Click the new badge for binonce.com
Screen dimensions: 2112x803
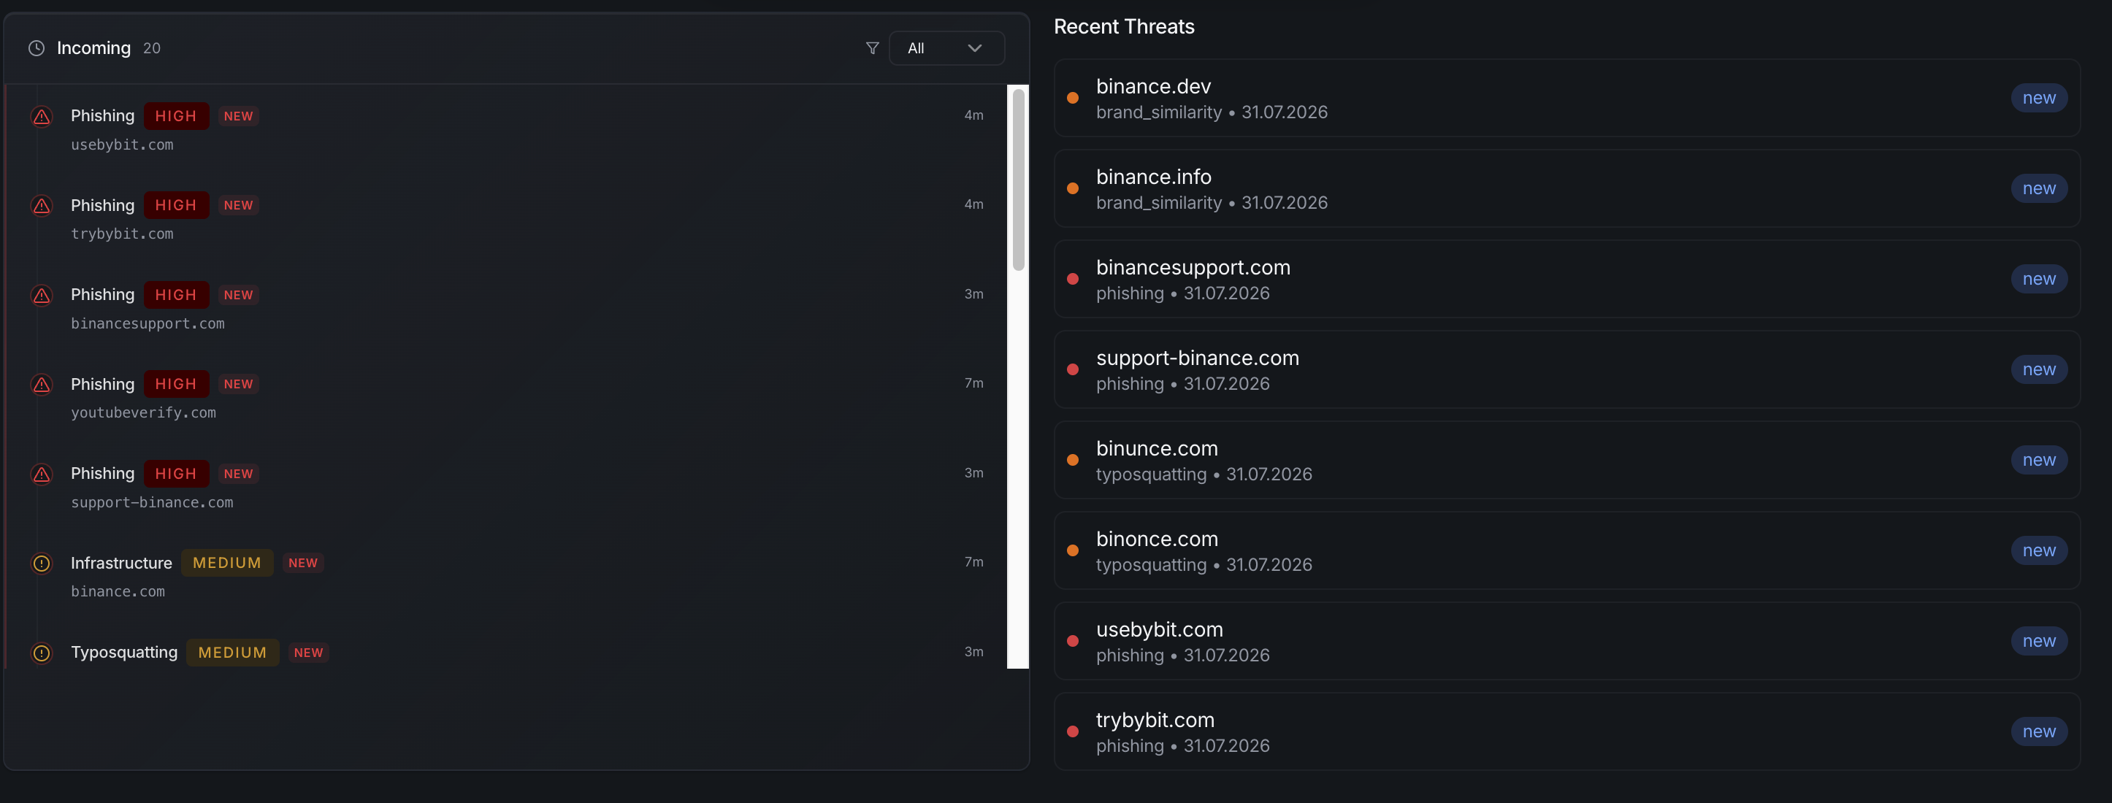(x=2039, y=550)
